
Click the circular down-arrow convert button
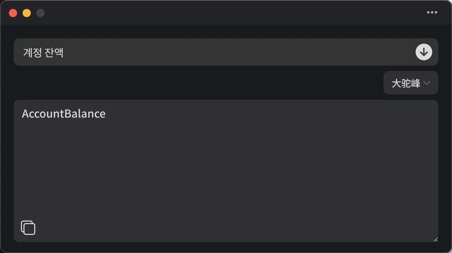click(424, 52)
